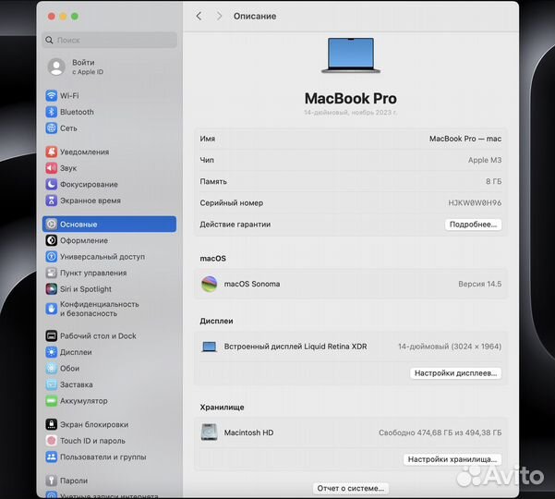Open the Обои wallpaper icon
The height and width of the screenshot is (499, 555).
point(52,369)
